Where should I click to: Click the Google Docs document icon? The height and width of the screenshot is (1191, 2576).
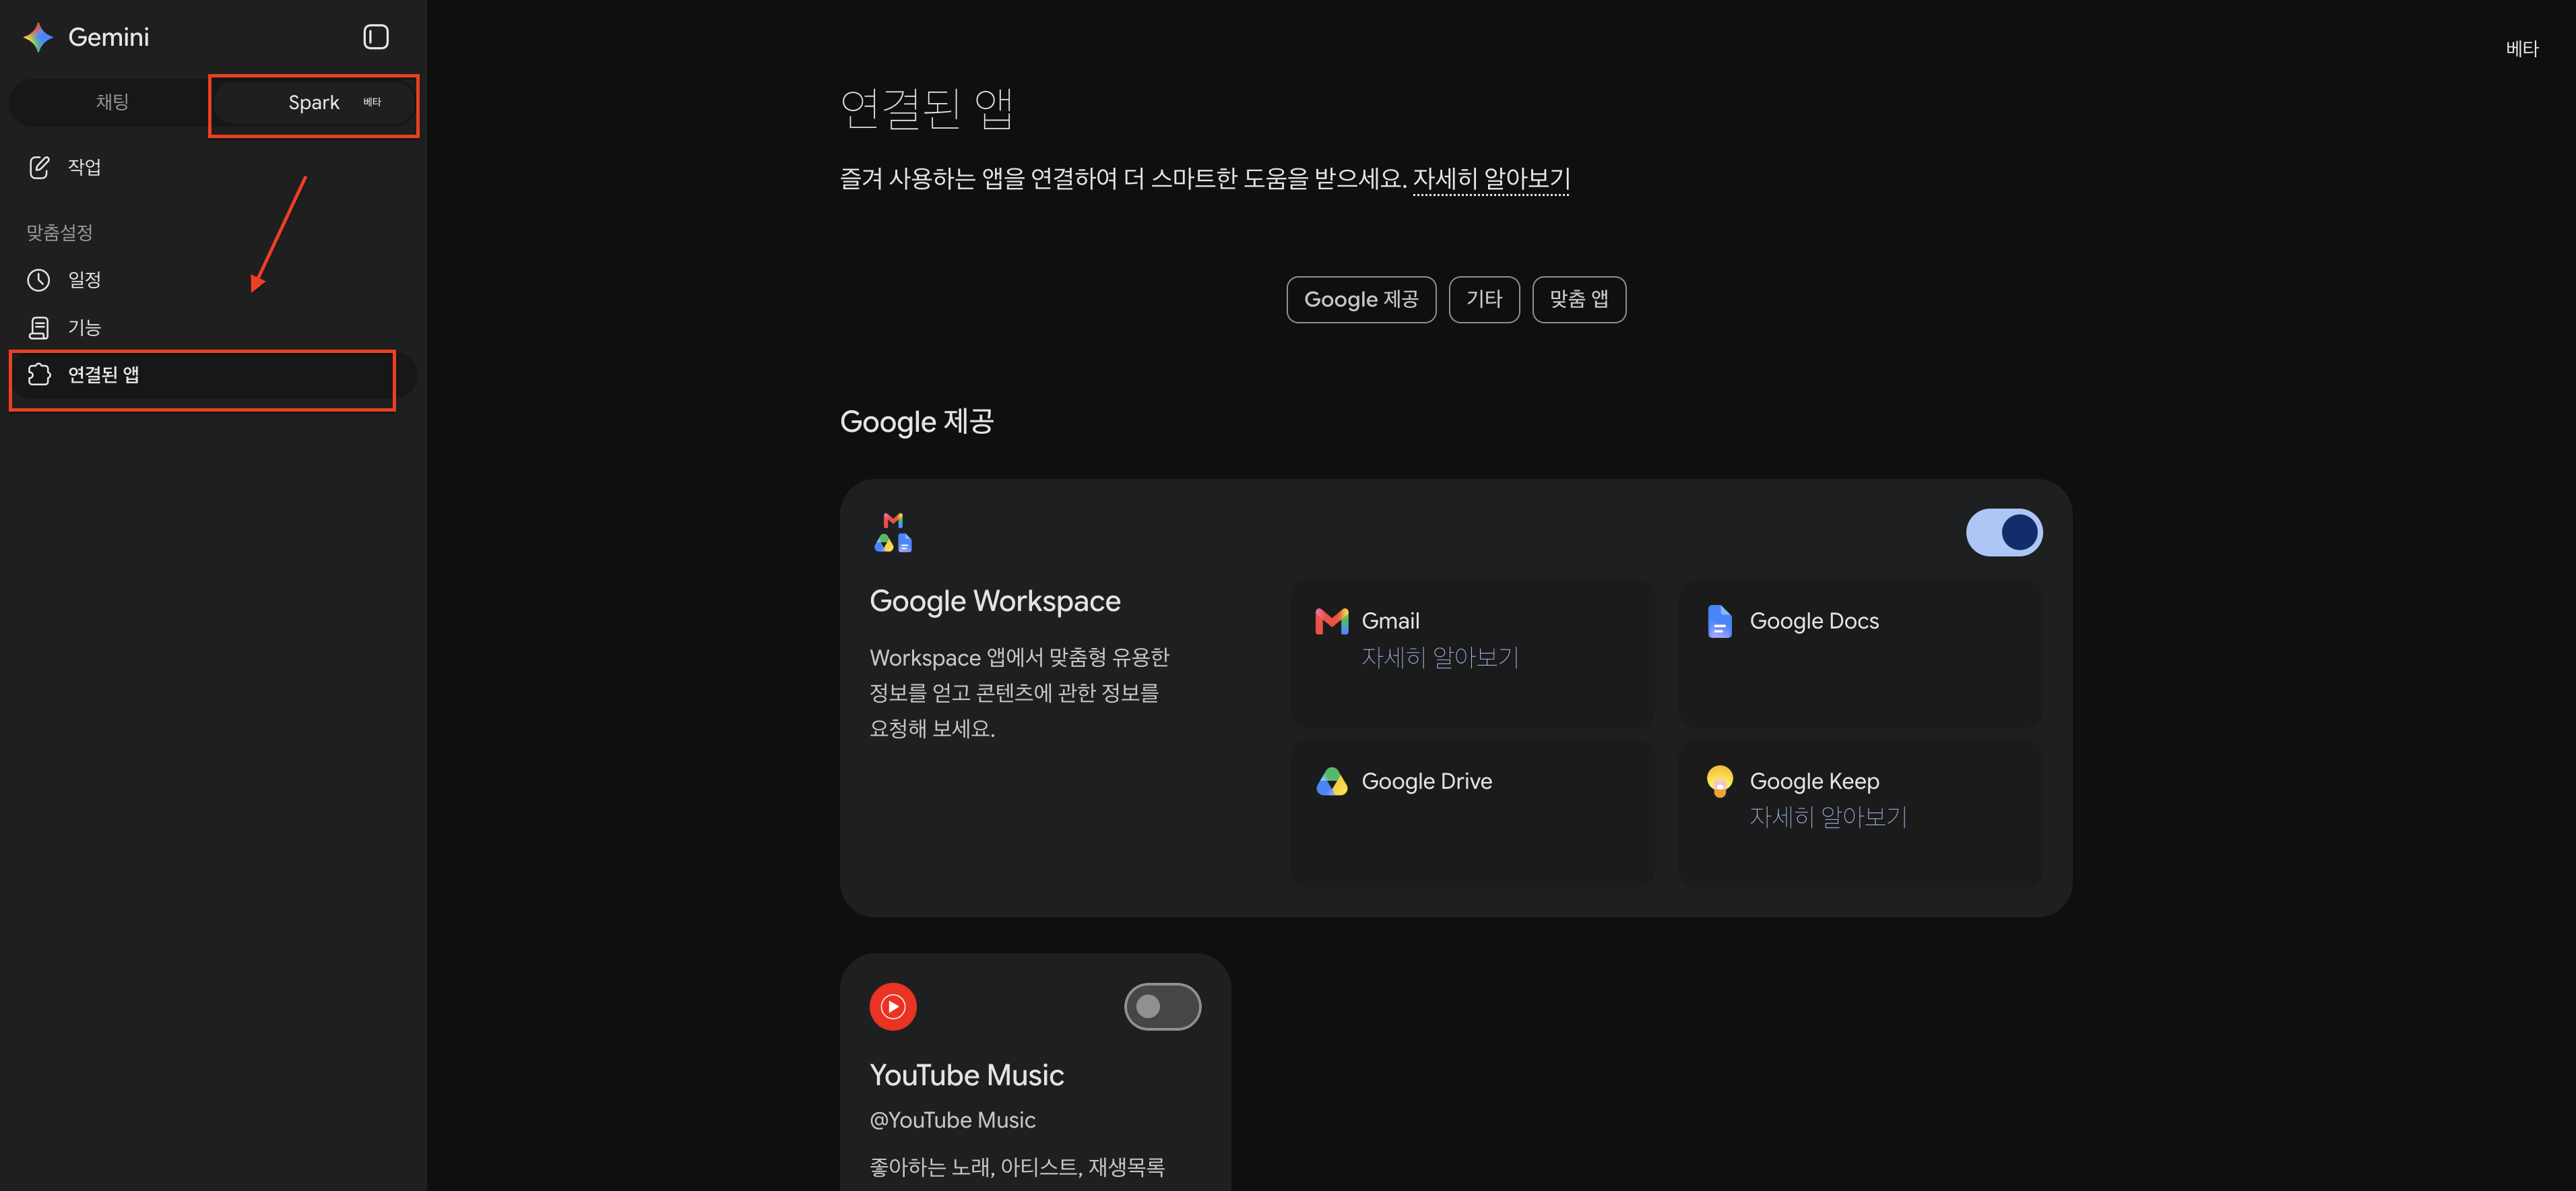[1719, 621]
